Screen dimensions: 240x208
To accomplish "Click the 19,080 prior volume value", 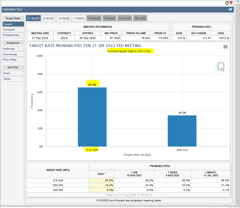I will [145, 38].
